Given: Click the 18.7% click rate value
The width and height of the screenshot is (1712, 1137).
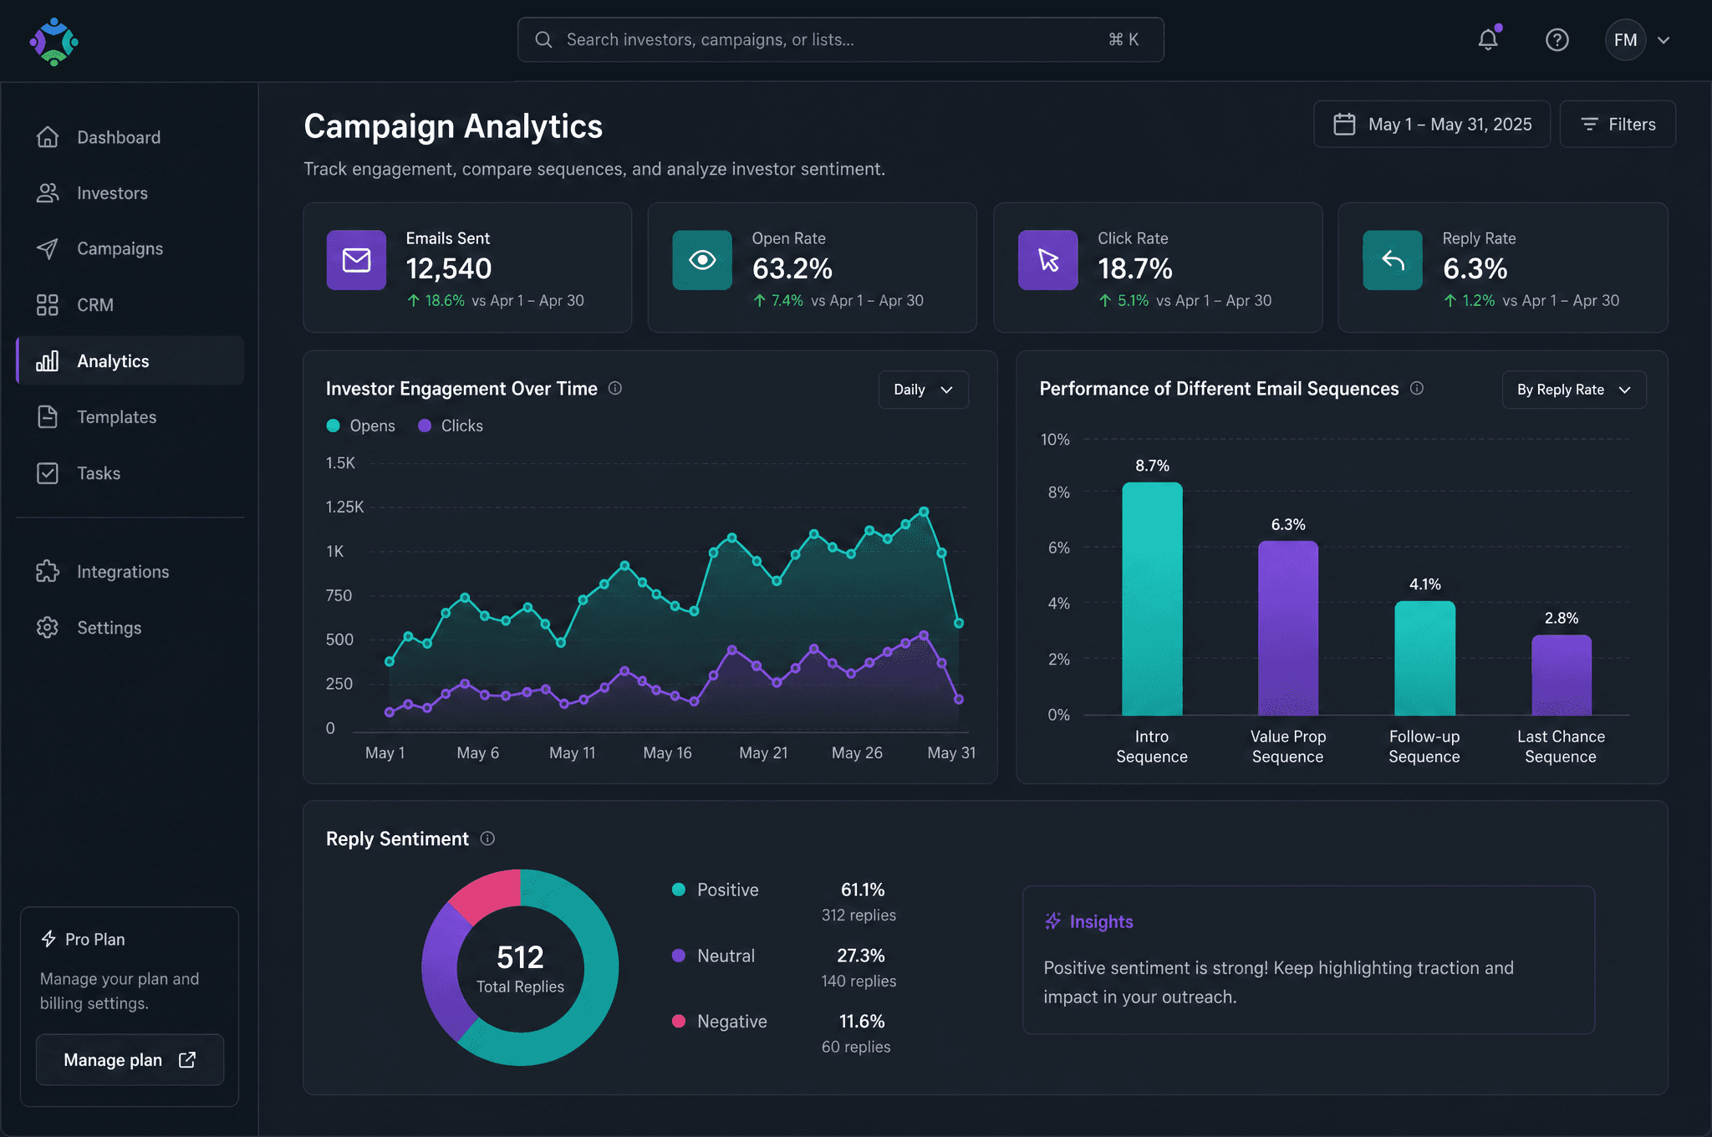Looking at the screenshot, I should click(x=1135, y=269).
